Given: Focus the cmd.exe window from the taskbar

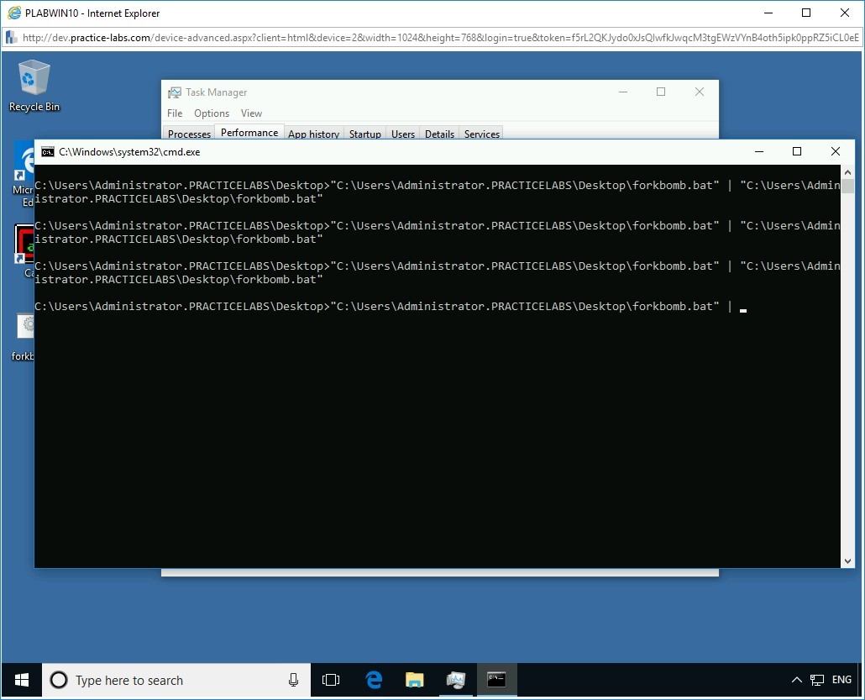Looking at the screenshot, I should click(x=496, y=680).
